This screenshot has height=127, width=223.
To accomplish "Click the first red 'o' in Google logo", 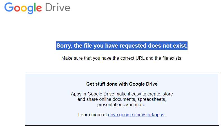I will coord(17,8).
